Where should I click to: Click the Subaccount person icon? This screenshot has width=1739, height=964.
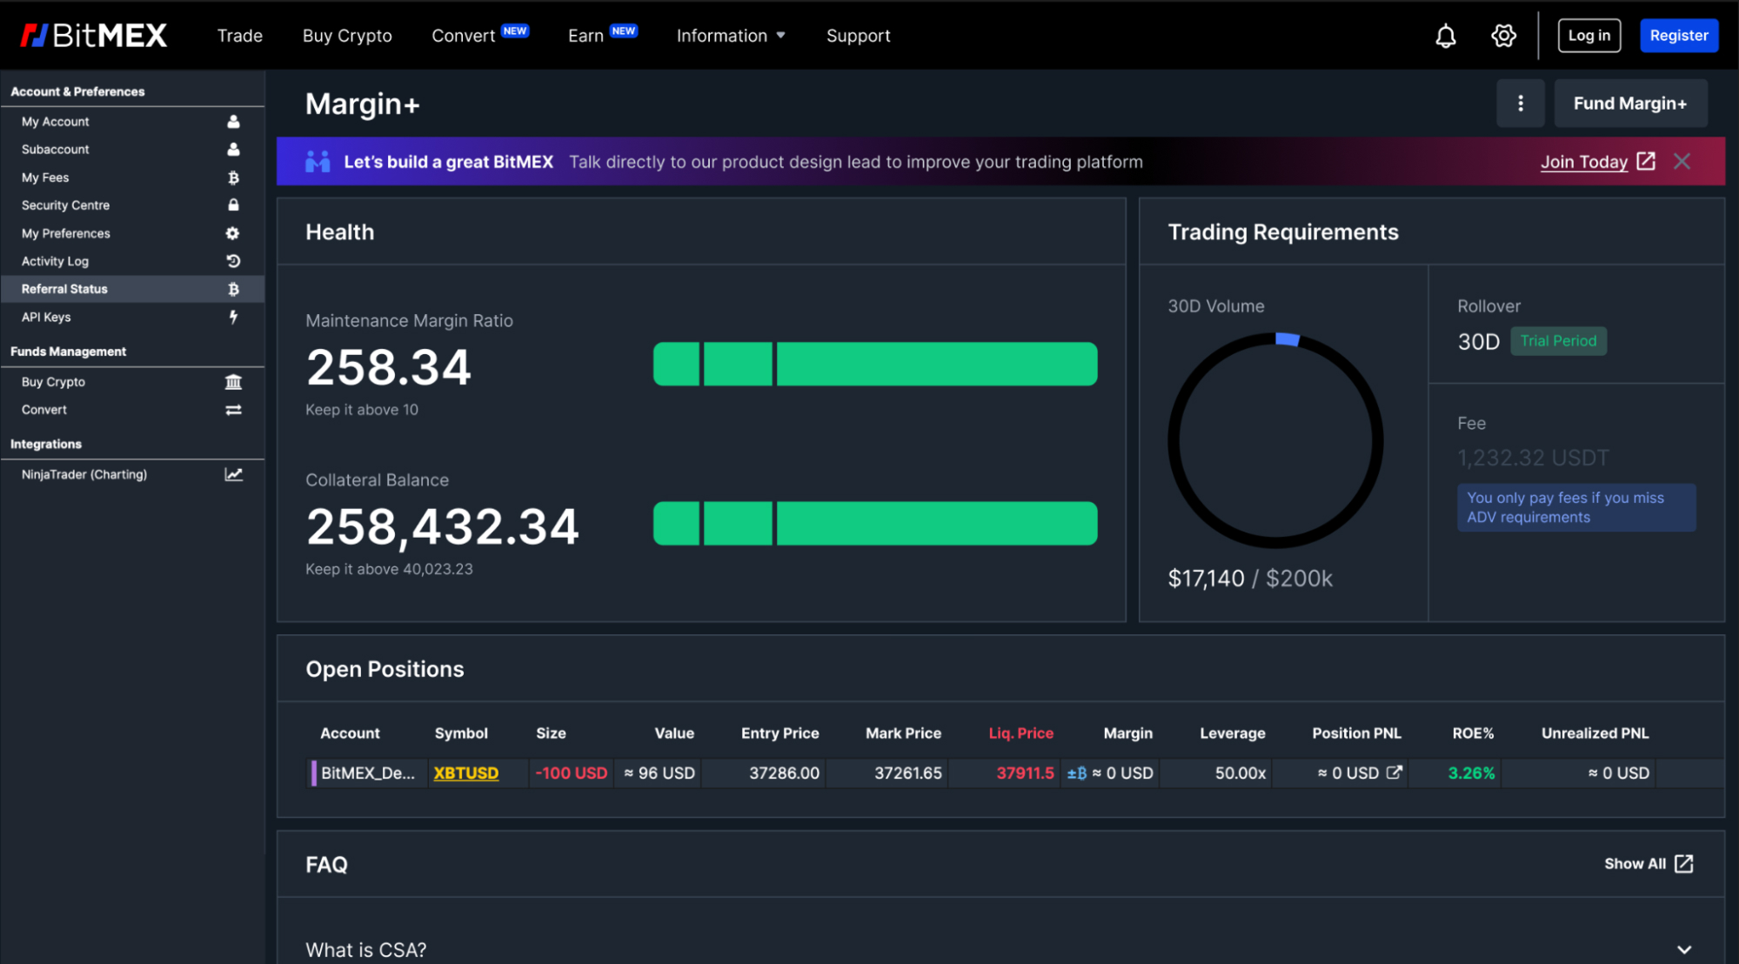[x=233, y=150]
